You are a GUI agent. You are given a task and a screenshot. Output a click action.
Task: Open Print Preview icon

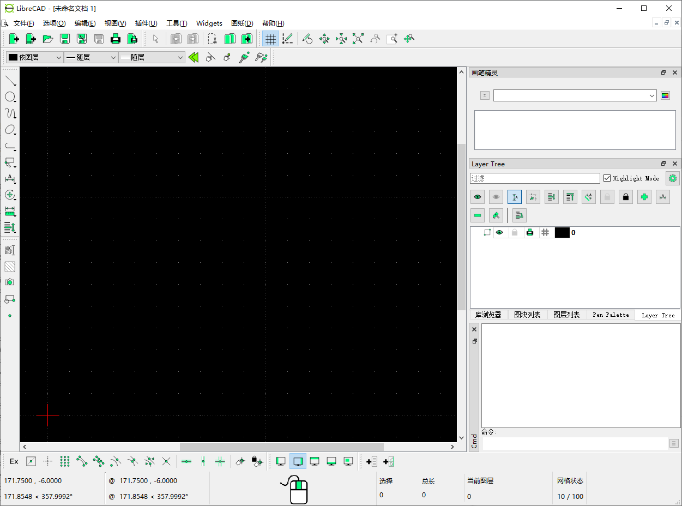point(132,39)
